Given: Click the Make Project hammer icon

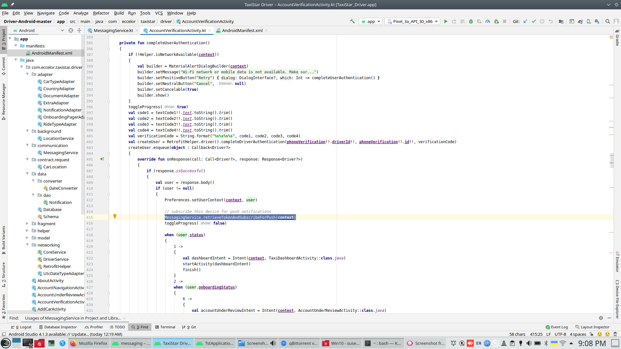Looking at the screenshot, I should 352,21.
